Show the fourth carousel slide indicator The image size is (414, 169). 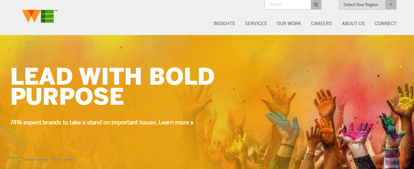(x=57, y=159)
